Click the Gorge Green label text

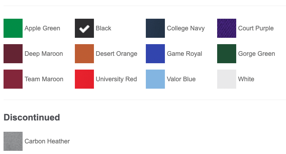(256, 54)
